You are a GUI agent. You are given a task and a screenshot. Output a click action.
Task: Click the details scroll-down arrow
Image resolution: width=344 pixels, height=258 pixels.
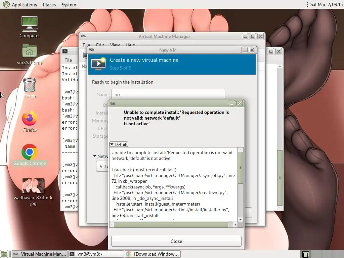[x=241, y=219]
